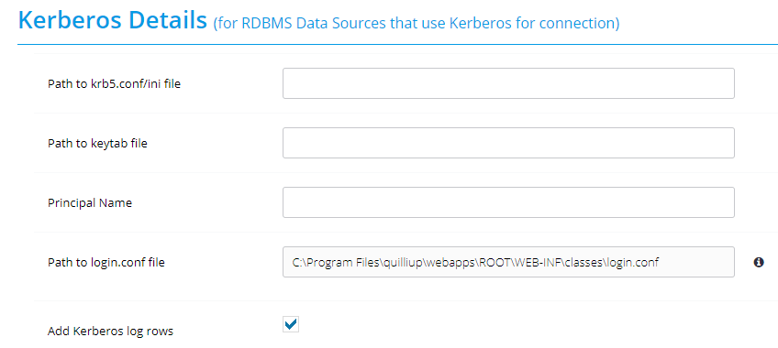Image resolution: width=778 pixels, height=348 pixels.
Task: Click the 'Path to login.conf file' label
Action: click(x=106, y=262)
